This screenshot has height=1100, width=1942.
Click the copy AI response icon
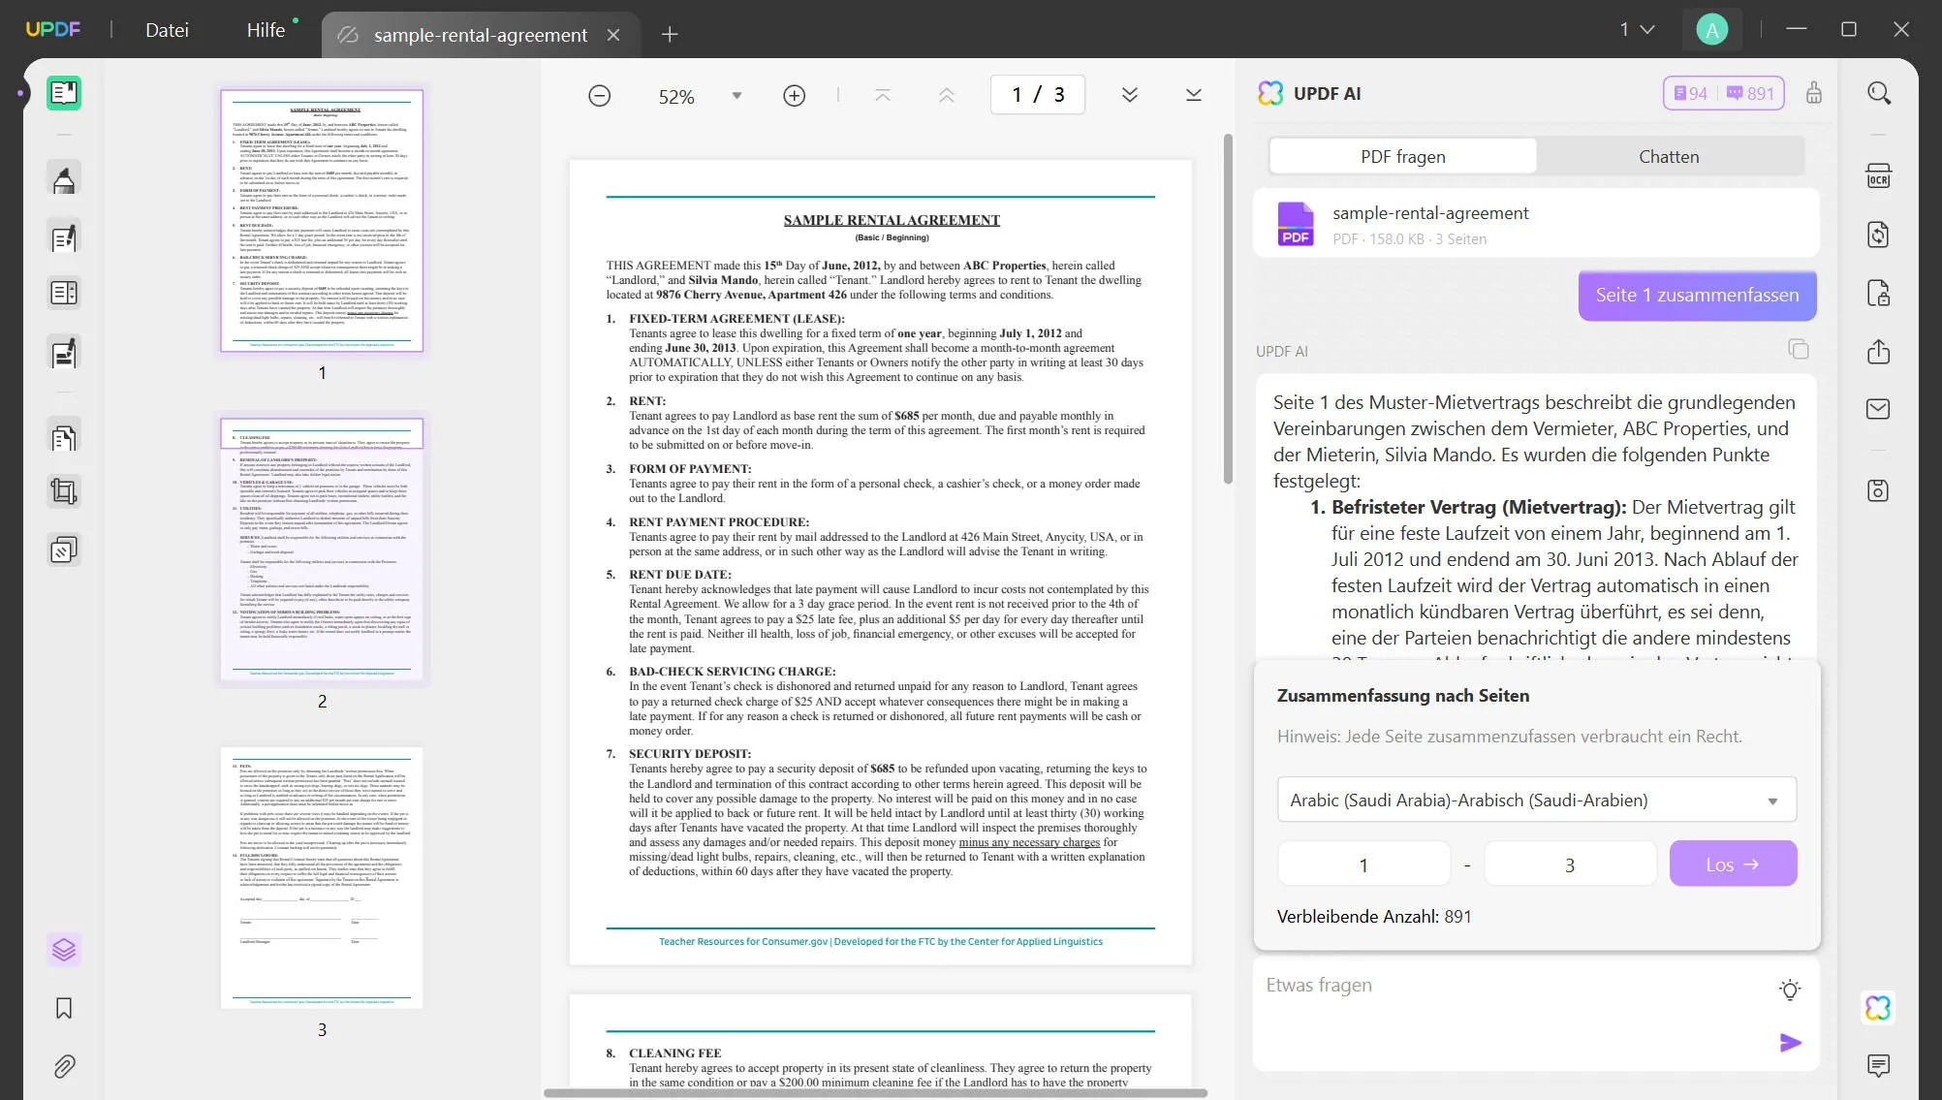click(1798, 350)
